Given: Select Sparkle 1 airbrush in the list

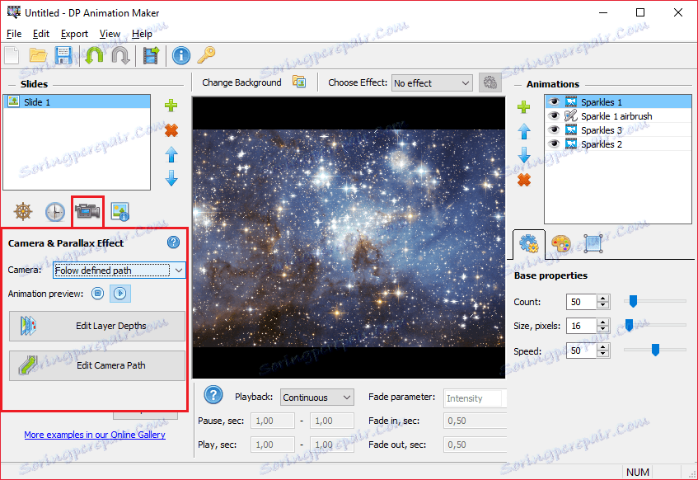Looking at the screenshot, I should (618, 116).
